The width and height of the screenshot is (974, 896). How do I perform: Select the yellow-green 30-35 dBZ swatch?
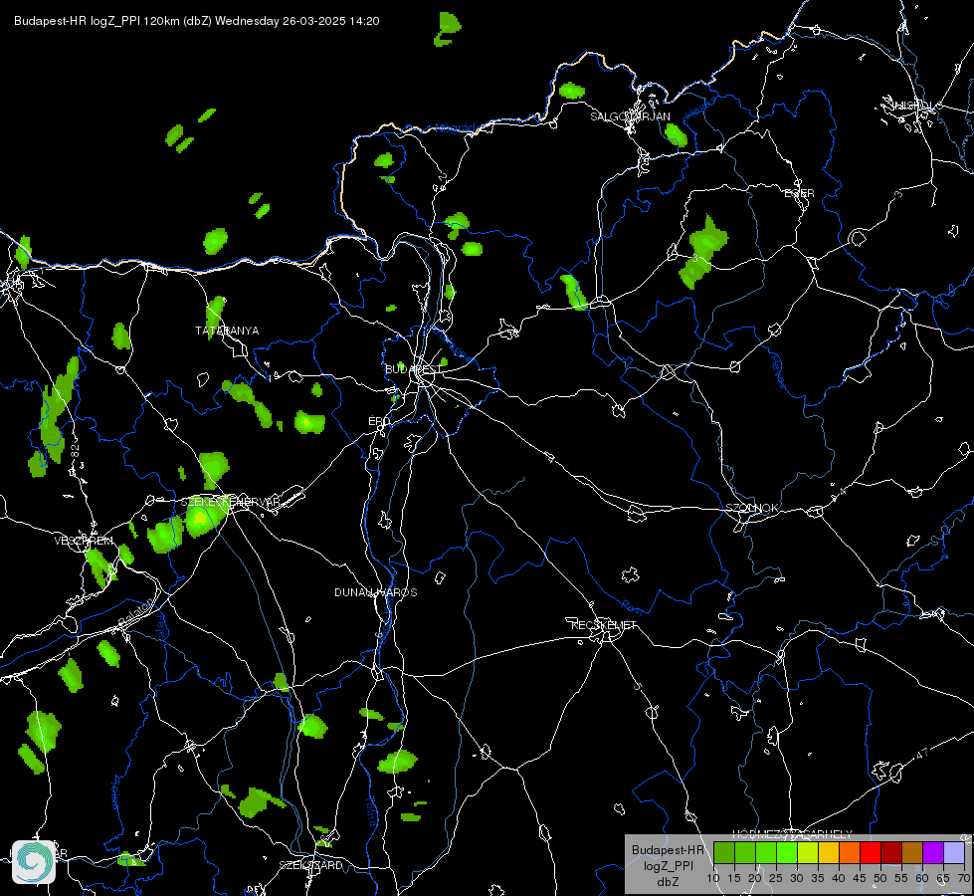808,852
